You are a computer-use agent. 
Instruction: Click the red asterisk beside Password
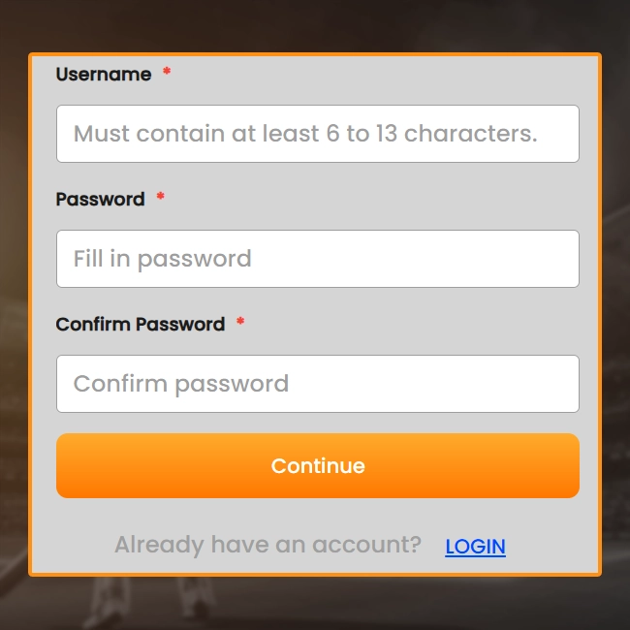[160, 198]
